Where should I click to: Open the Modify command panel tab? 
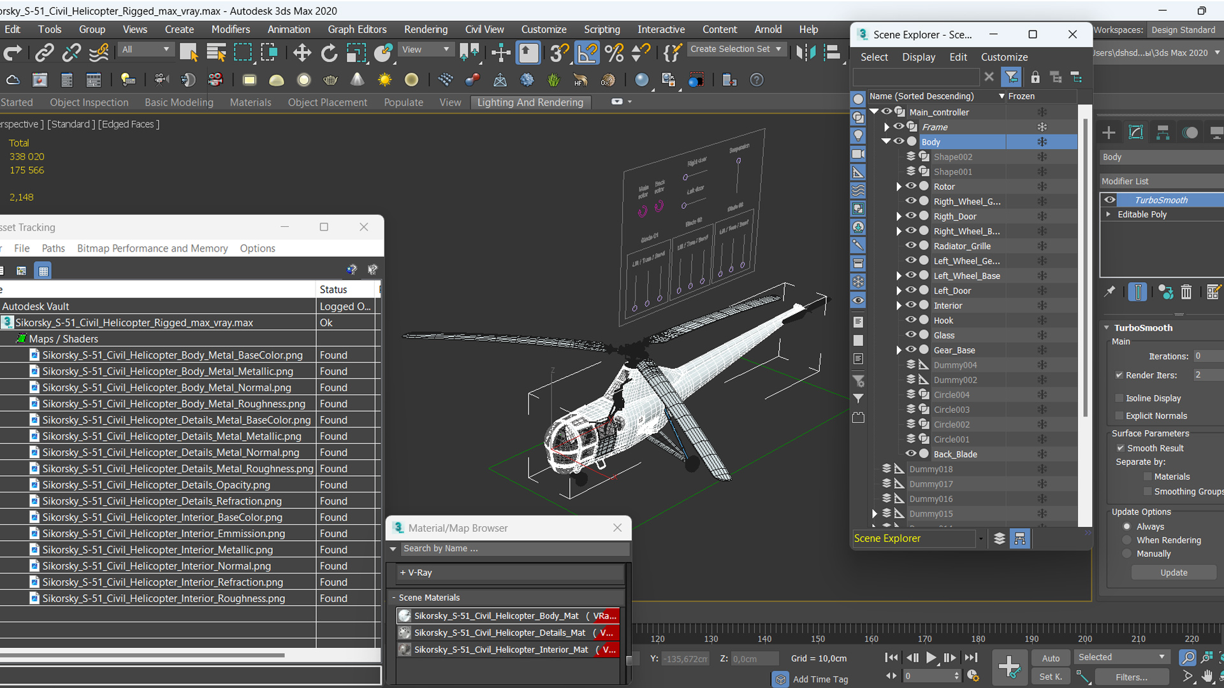tap(1135, 133)
